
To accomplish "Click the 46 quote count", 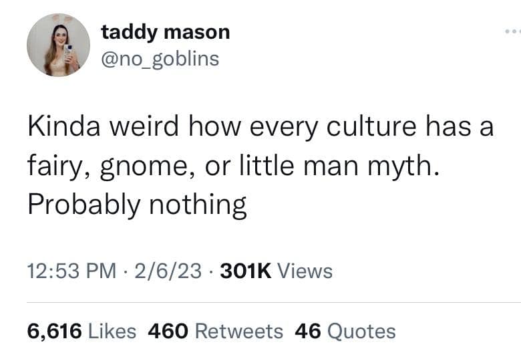I will click(308, 330).
